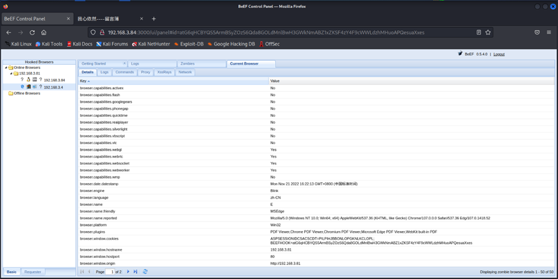This screenshot has width=558, height=279.
Task: Open Google Hacking DB bookmark
Action: click(232, 44)
